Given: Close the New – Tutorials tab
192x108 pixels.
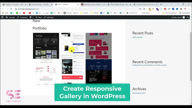Looking at the screenshot, I should 78,4.
